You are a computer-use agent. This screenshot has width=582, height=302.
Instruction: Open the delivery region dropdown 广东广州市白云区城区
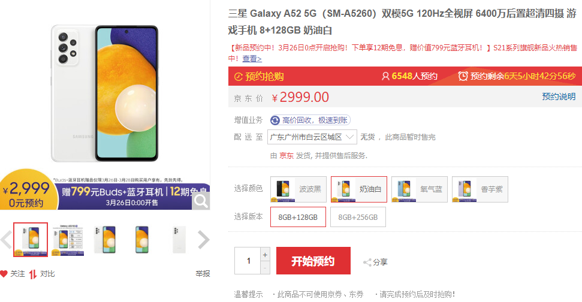coord(312,137)
